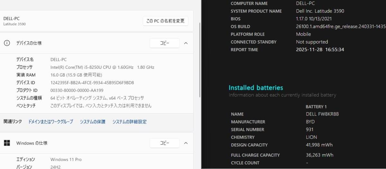
Task: Click the Installed batteries heading
Action: [x=256, y=88]
